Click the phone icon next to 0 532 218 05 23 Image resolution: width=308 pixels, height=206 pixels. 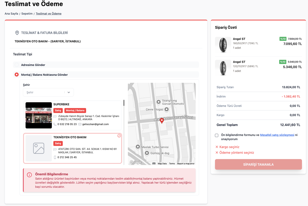pos(55,124)
